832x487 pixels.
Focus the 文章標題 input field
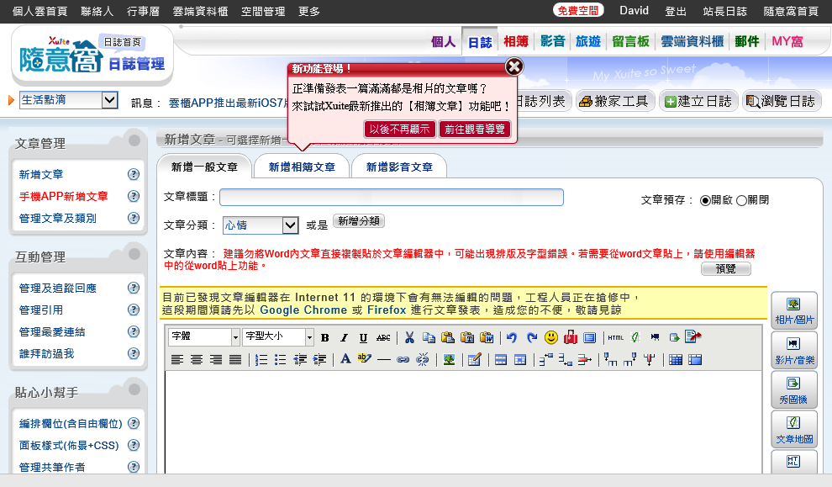pos(392,197)
